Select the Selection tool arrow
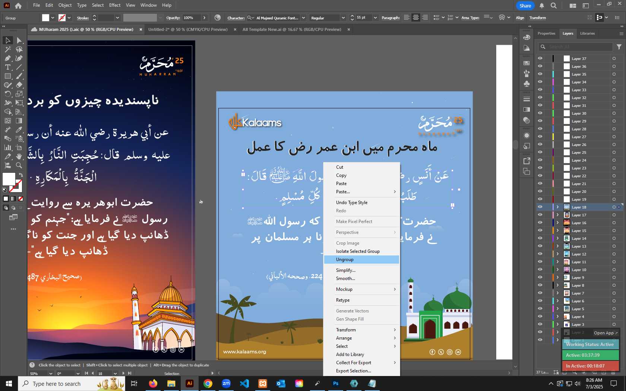Screen dimensions: 626x391 [x=7, y=40]
